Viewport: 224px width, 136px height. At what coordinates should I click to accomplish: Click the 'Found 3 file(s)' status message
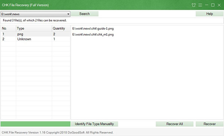pos(35,20)
